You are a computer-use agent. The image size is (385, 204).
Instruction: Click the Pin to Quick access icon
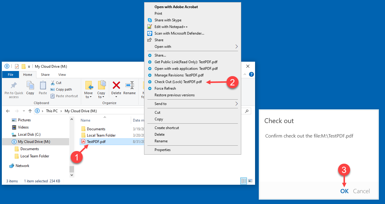pos(14,85)
